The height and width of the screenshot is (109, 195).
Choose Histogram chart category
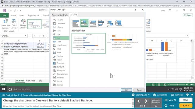[61, 70]
